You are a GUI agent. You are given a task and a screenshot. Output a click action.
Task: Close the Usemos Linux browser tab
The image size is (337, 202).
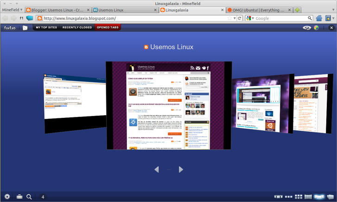155,10
